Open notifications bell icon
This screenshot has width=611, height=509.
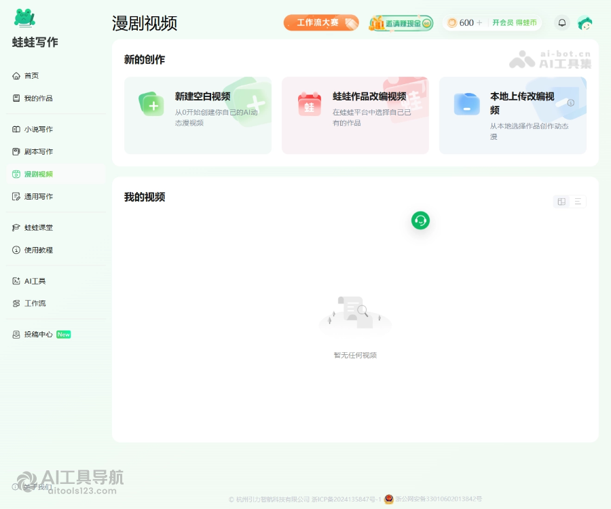(562, 22)
